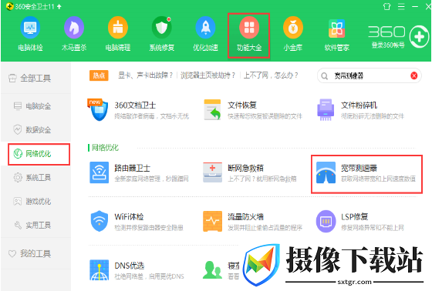Click hot link 浏览器主页被劫持？
The width and height of the screenshot is (432, 291).
[208, 75]
